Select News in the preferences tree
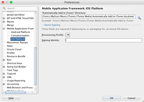Viewport: 144px width, 102px height. coord(10,46)
